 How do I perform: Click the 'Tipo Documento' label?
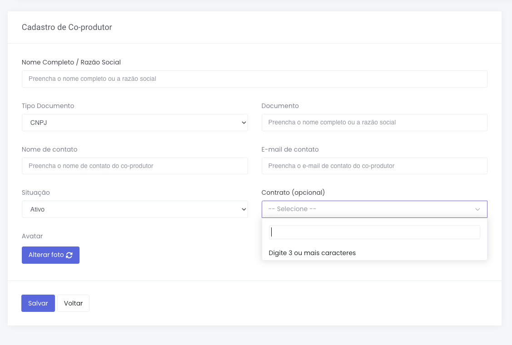pos(48,106)
